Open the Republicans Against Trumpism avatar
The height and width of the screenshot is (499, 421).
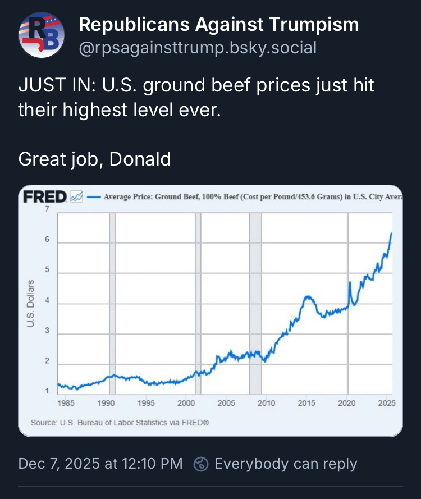(x=42, y=35)
